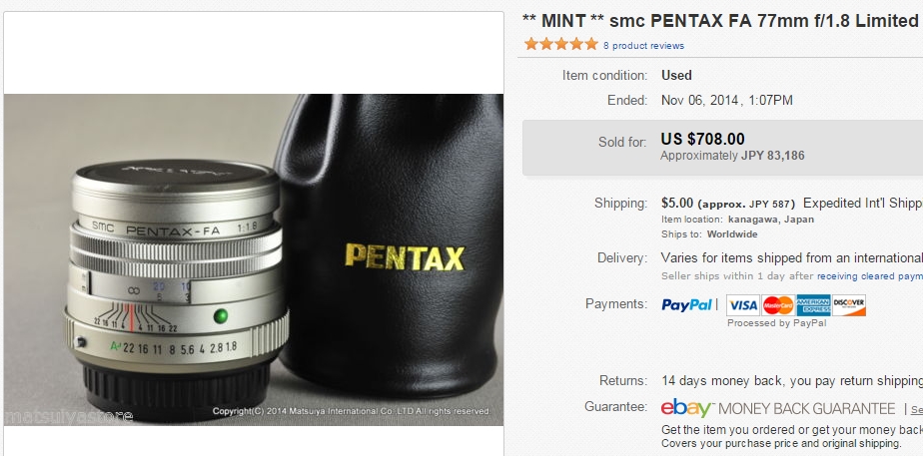Click the US $708.00 sold price

(x=702, y=139)
